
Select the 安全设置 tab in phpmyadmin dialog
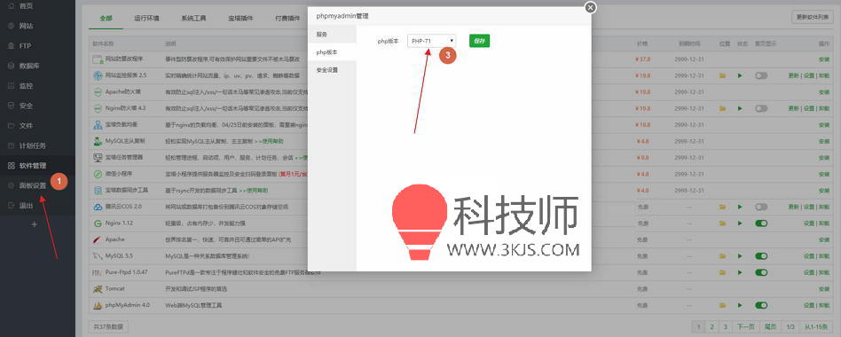[x=332, y=70]
